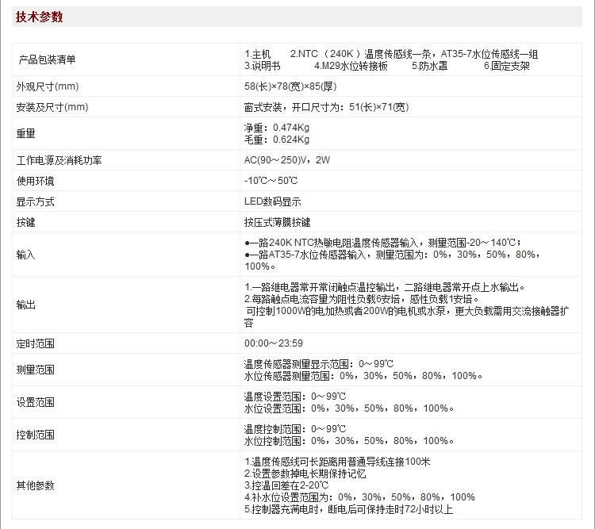Click the 技术参数 section heading
This screenshot has width=595, height=529.
[x=39, y=17]
